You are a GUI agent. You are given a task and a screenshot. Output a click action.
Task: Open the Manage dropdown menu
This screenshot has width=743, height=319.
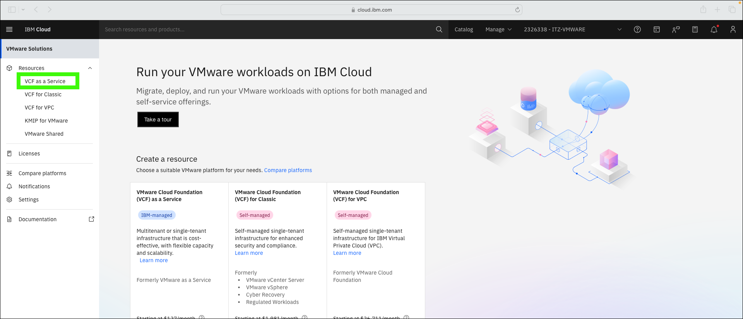tap(498, 29)
